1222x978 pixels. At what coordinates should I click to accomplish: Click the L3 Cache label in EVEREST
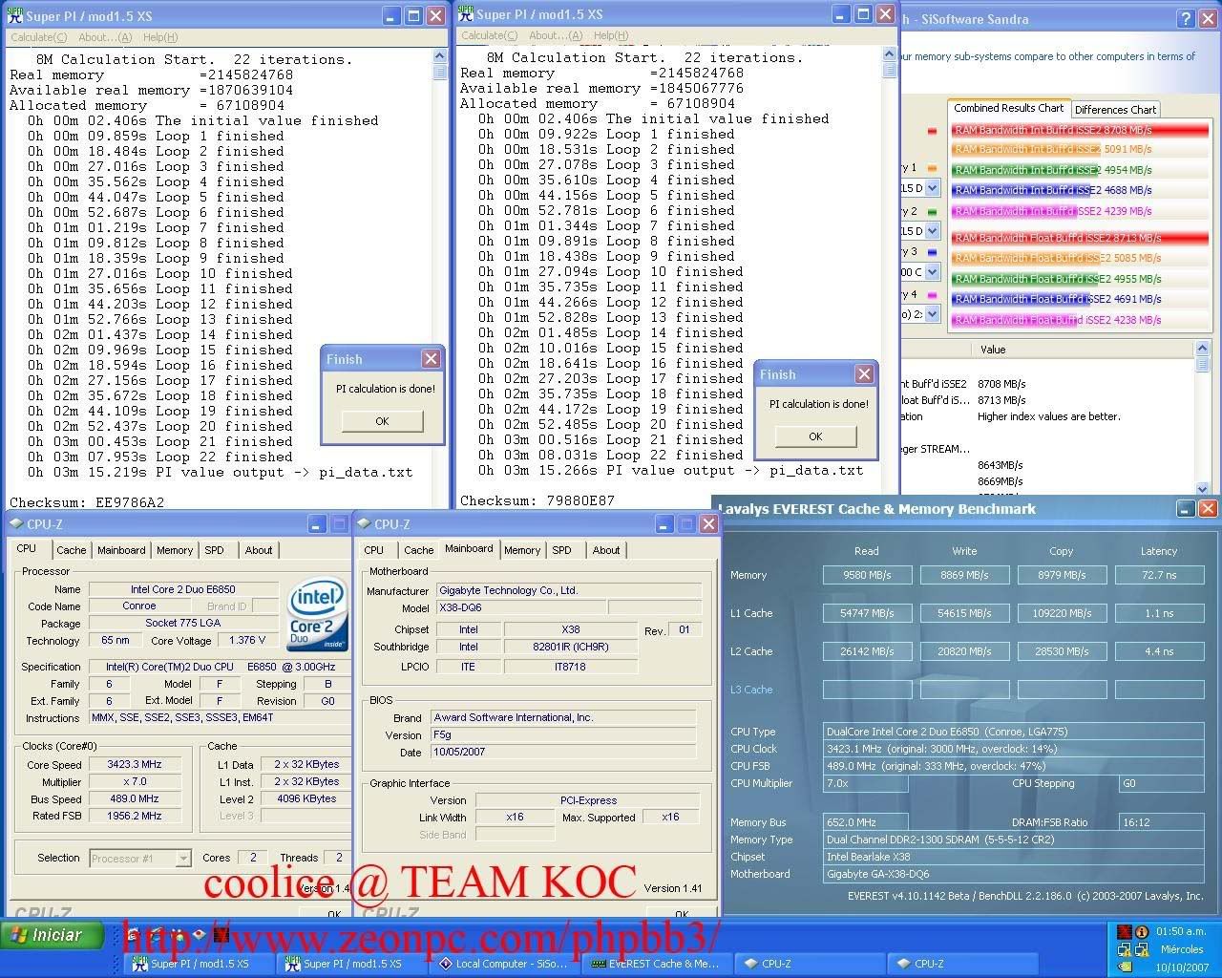(751, 690)
